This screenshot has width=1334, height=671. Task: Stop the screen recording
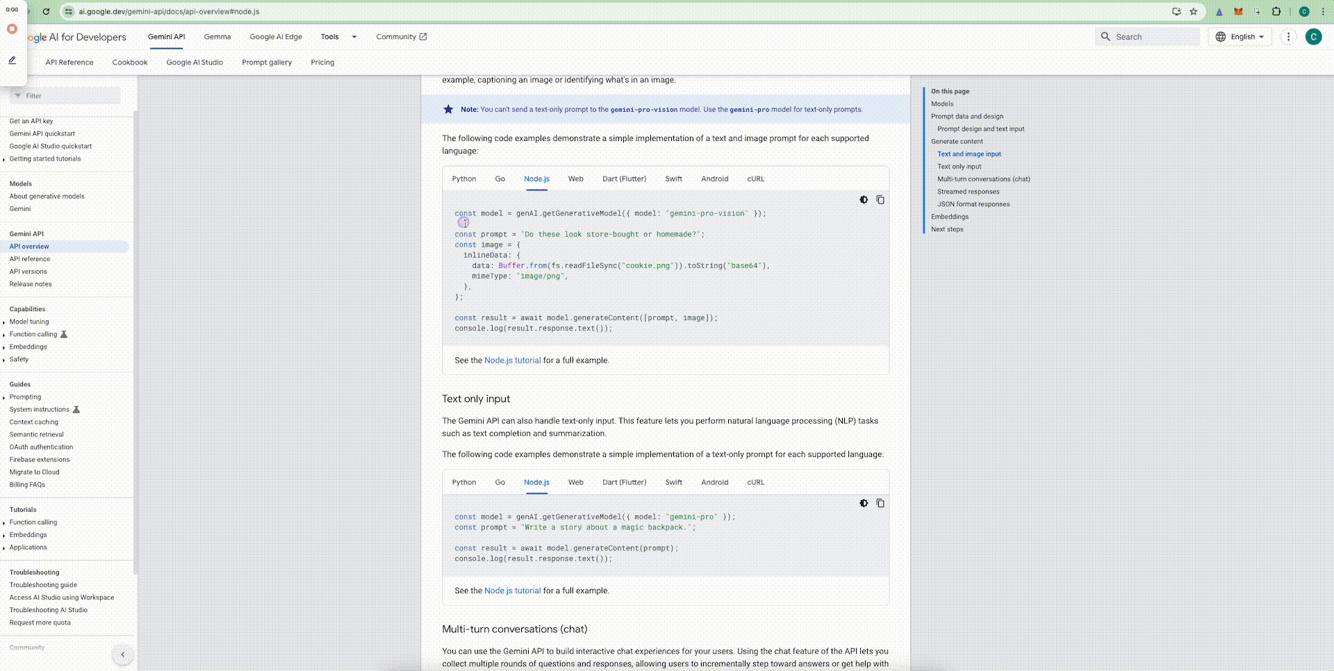coord(12,29)
